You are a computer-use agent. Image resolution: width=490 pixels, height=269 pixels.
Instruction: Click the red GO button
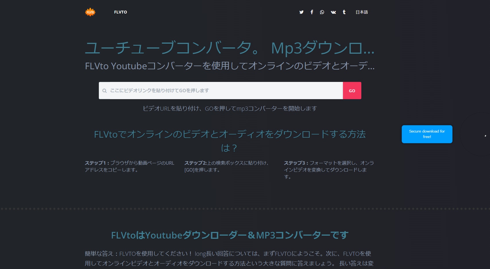[352, 91]
